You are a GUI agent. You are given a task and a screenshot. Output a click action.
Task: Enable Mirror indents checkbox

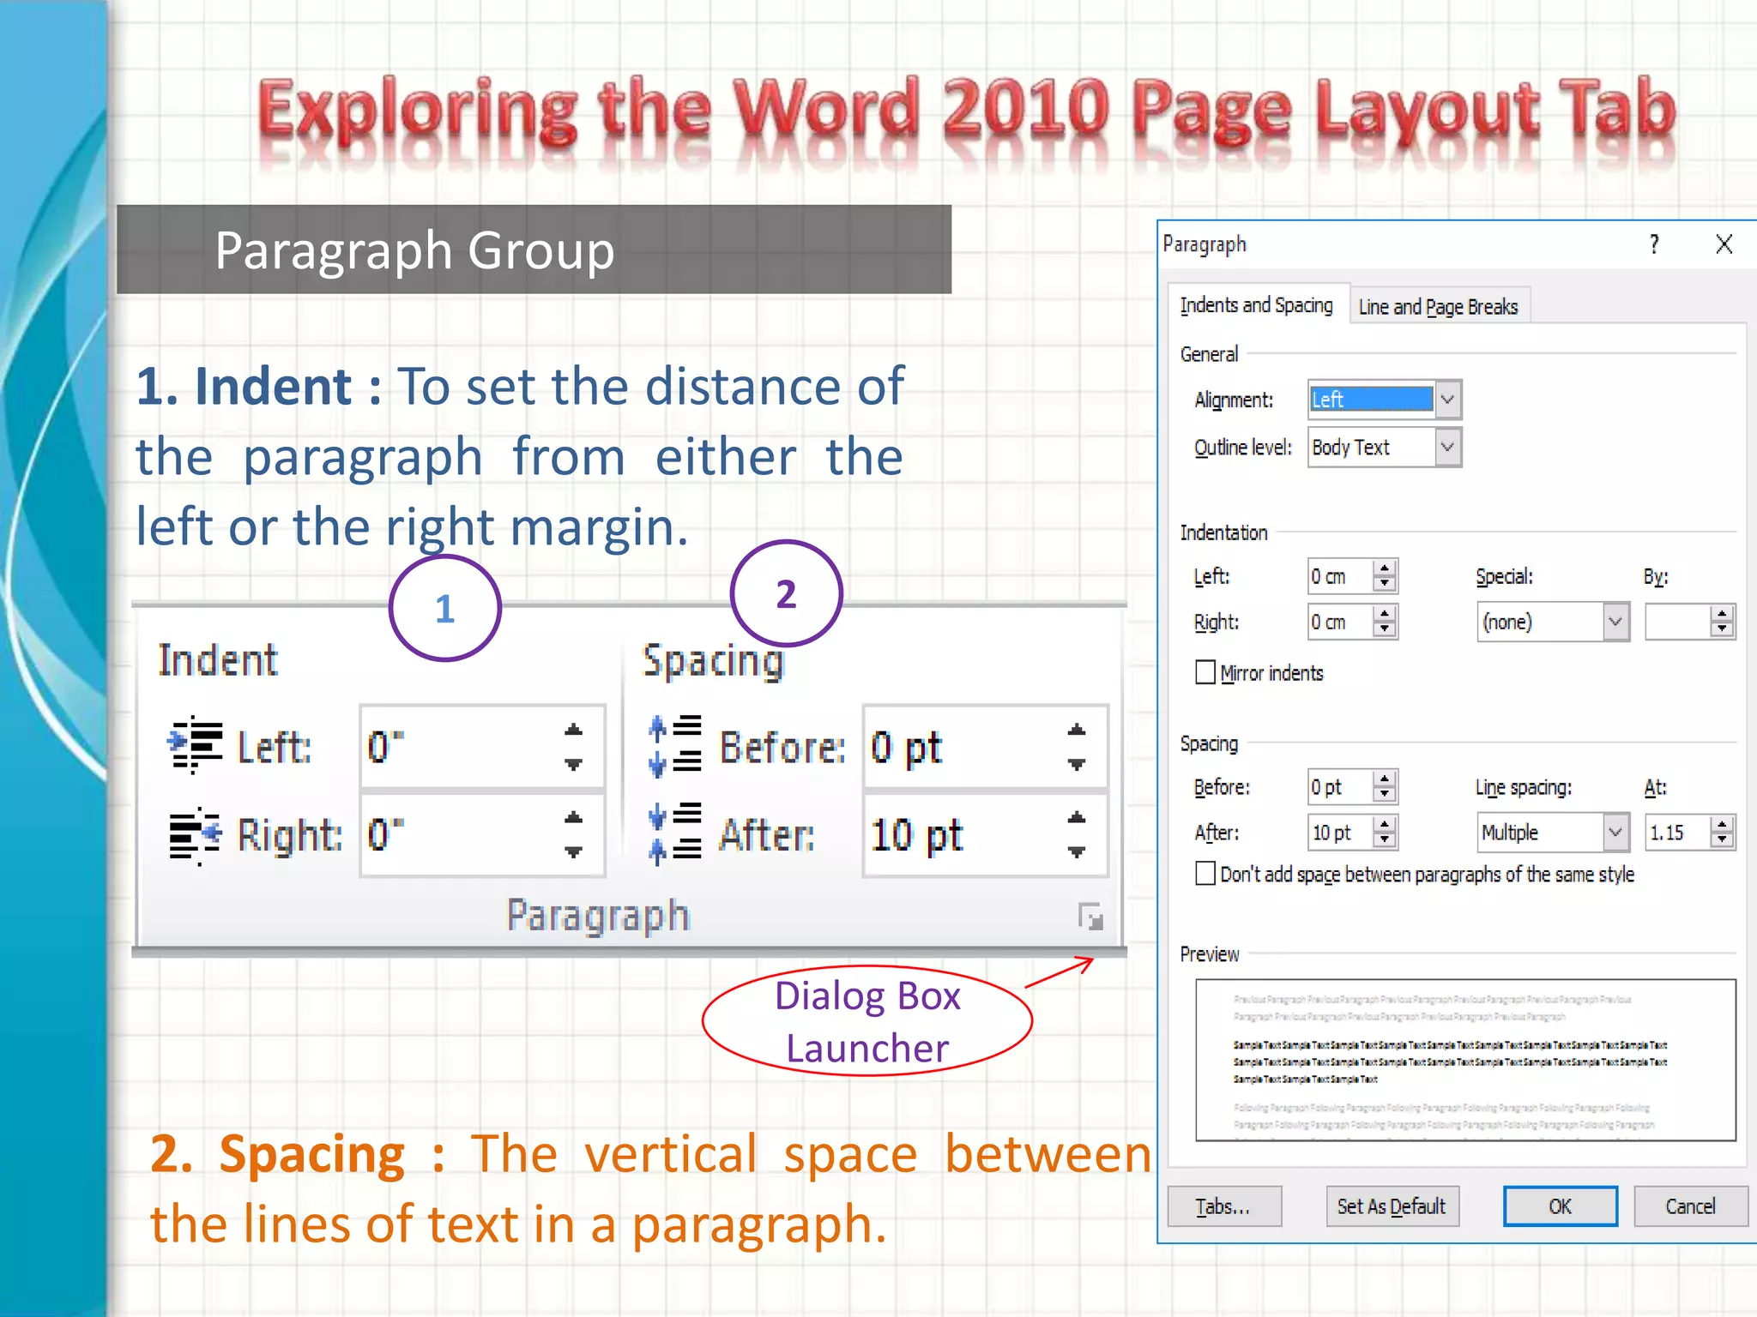tap(1205, 672)
